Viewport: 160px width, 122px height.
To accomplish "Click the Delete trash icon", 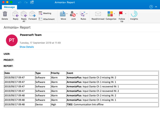I will [5, 14].
